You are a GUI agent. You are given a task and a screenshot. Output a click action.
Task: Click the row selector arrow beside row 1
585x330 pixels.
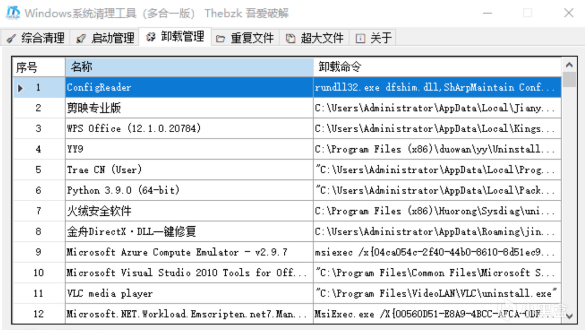(x=20, y=88)
